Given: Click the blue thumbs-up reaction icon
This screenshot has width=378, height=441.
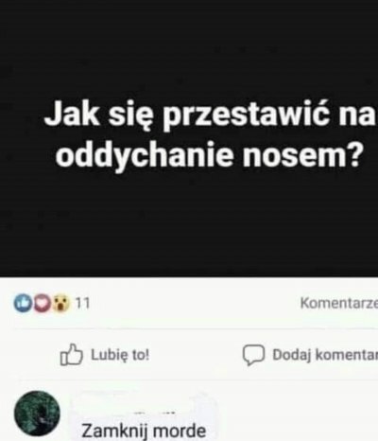Looking at the screenshot, I should [x=23, y=303].
